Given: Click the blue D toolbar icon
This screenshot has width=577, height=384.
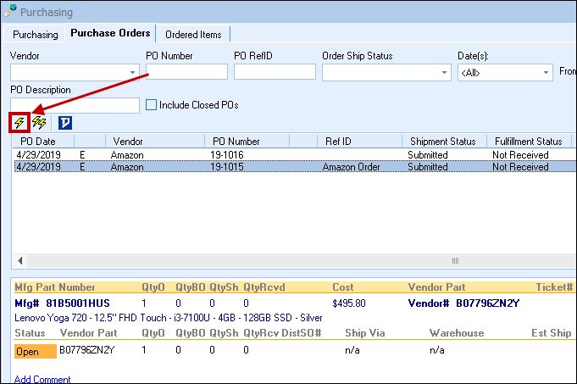Looking at the screenshot, I should coord(65,123).
